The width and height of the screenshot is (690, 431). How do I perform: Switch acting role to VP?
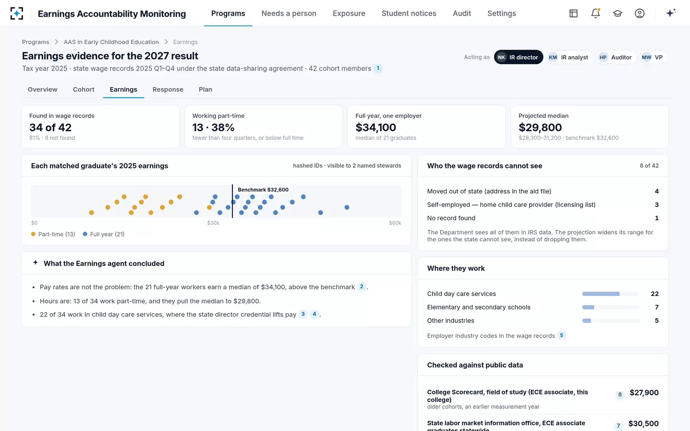click(653, 57)
